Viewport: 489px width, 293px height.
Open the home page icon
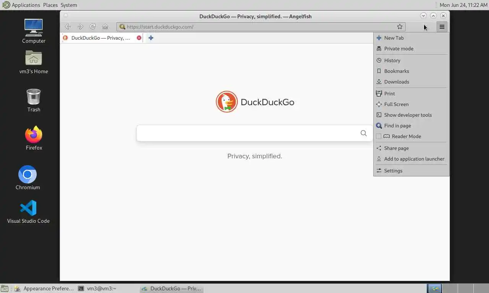[105, 27]
